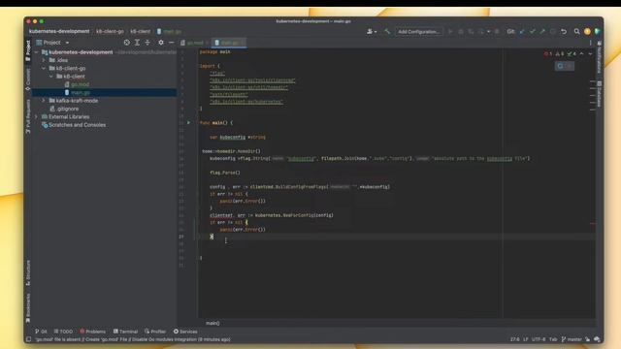Toggle the Project tool window sidebar tab
The image size is (621, 349).
28,50
